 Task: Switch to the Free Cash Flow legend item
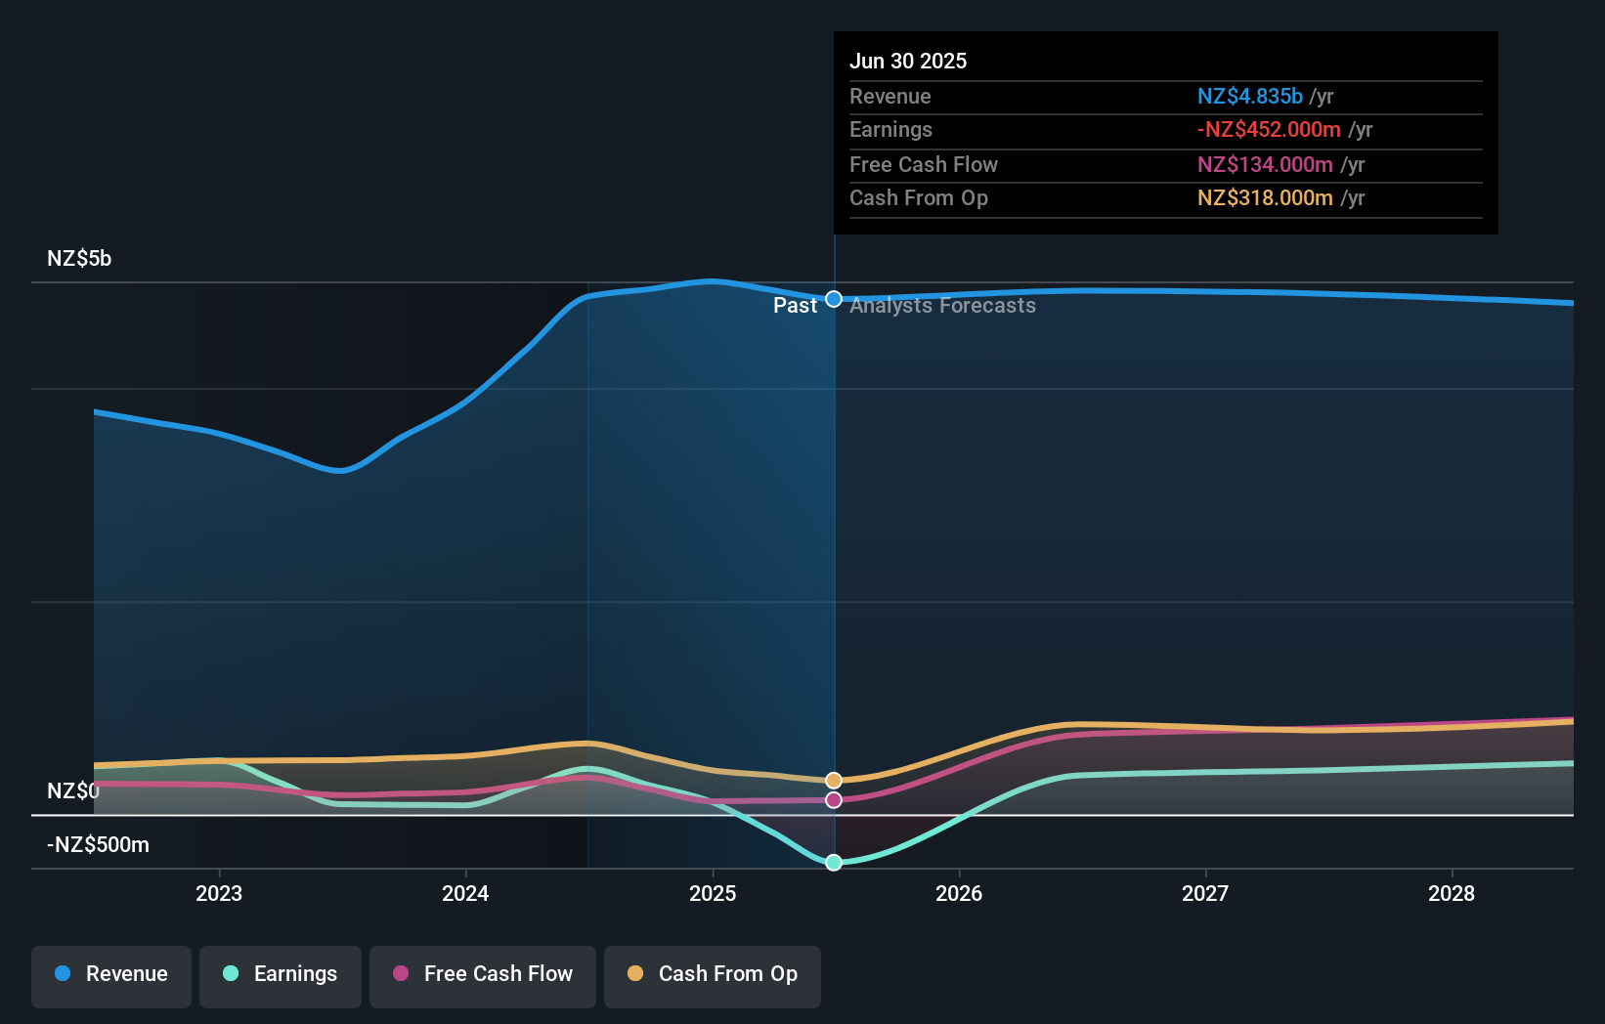(482, 974)
